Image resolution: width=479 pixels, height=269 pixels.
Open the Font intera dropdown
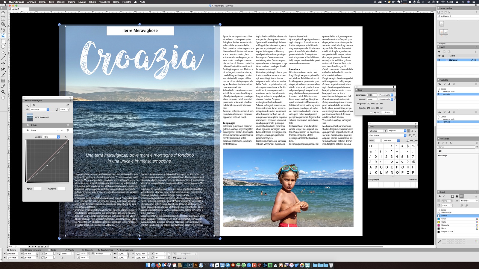[x=387, y=135]
